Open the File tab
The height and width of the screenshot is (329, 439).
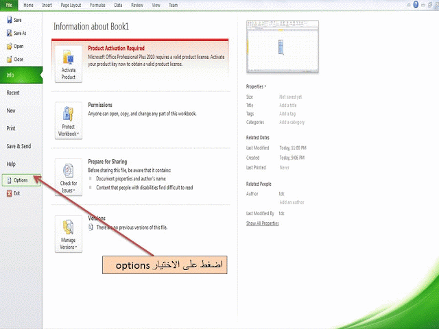coord(9,5)
